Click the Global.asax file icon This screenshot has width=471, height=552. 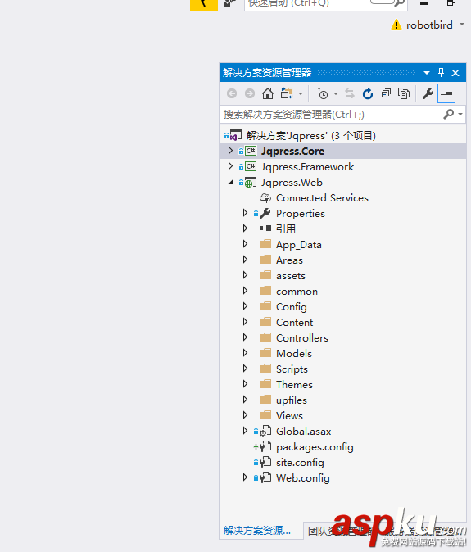click(265, 432)
